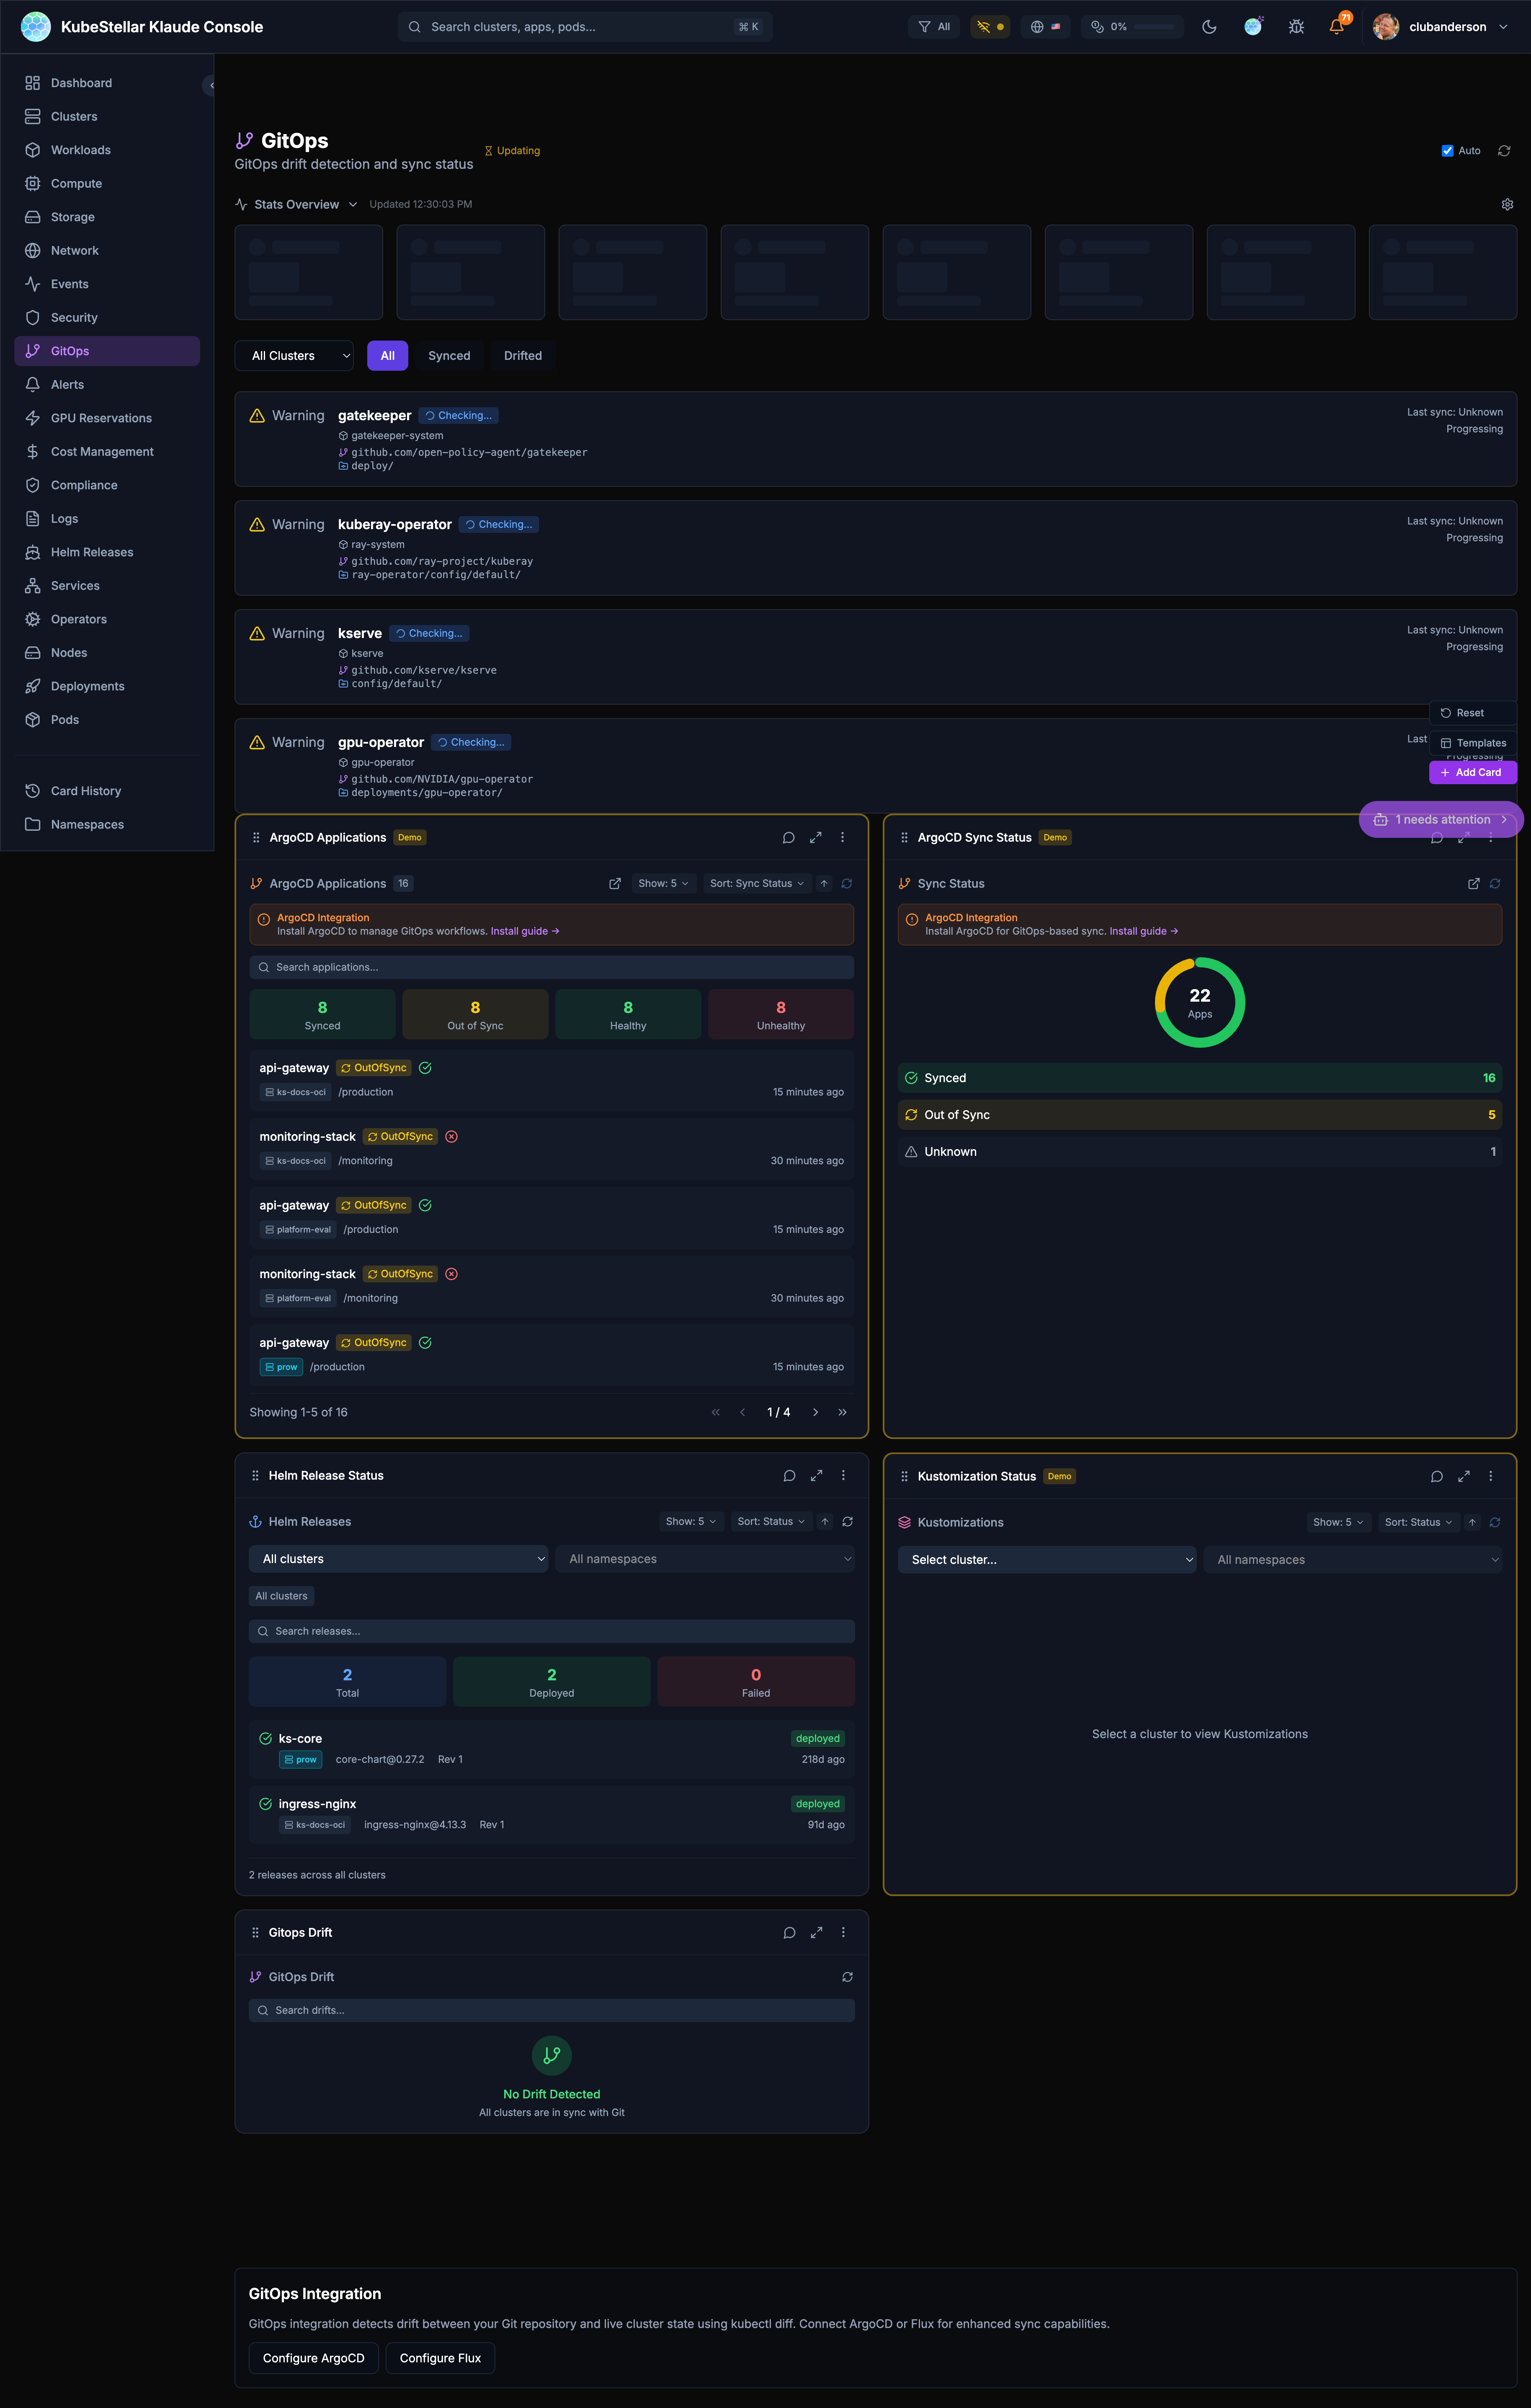Image resolution: width=1531 pixels, height=2408 pixels.
Task: Open notifications bell icon
Action: (x=1336, y=27)
